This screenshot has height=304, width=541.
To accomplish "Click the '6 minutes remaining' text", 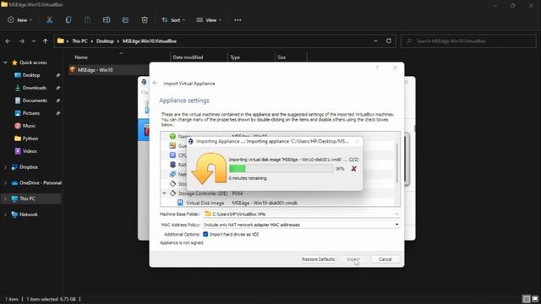I will pyautogui.click(x=248, y=178).
